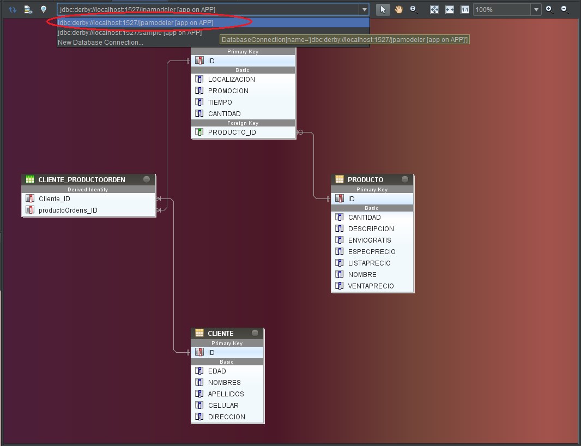Collapse the CLIENTE_PRODUCTOORDEN entity
The height and width of the screenshot is (446, 581).
point(146,179)
